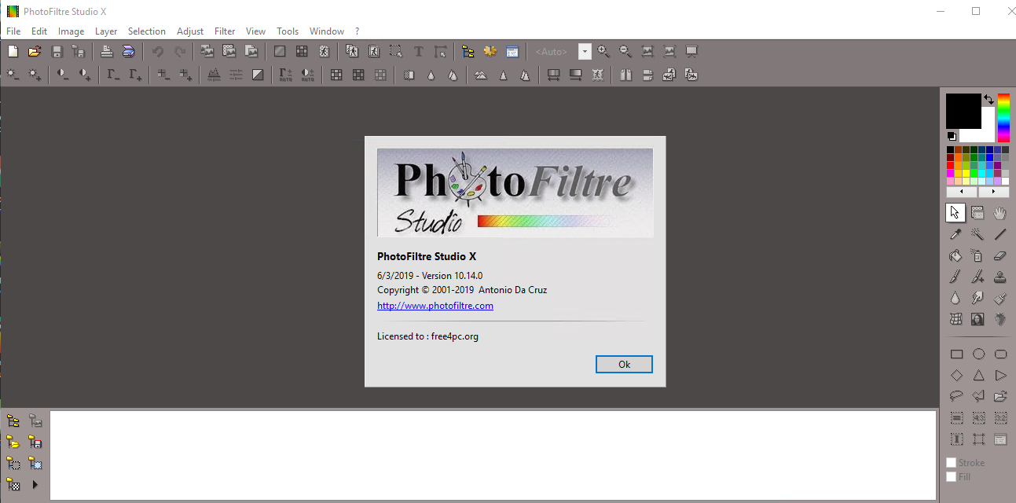Click the magnifier Zoom out icon
Image resolution: width=1016 pixels, height=503 pixels.
(625, 51)
